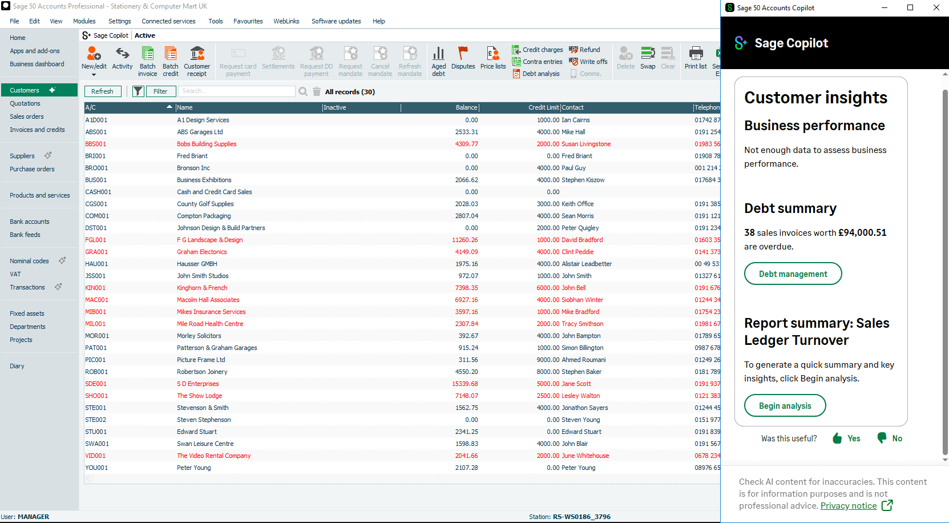Viewport: 949px width, 523px height.
Task: Click the A/C column sort arrow
Action: pyautogui.click(x=169, y=107)
